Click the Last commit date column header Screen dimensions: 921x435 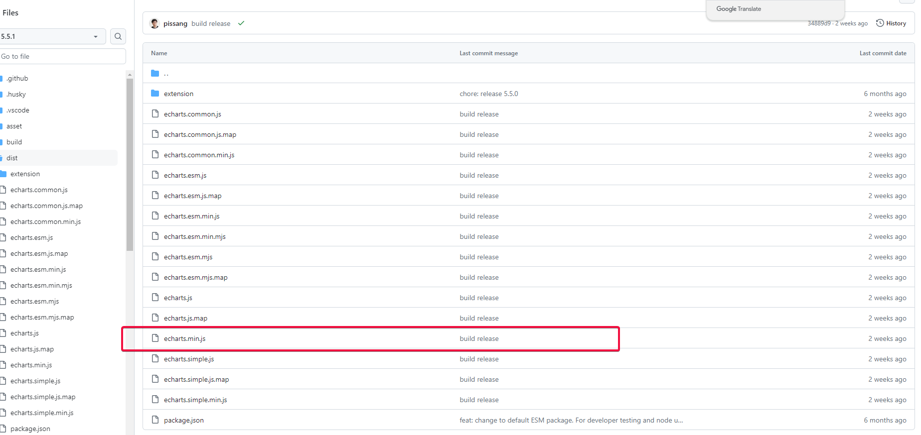point(883,53)
